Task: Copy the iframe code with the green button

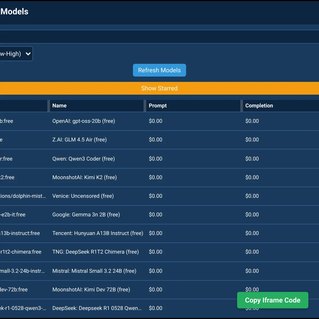Action: pos(273,300)
